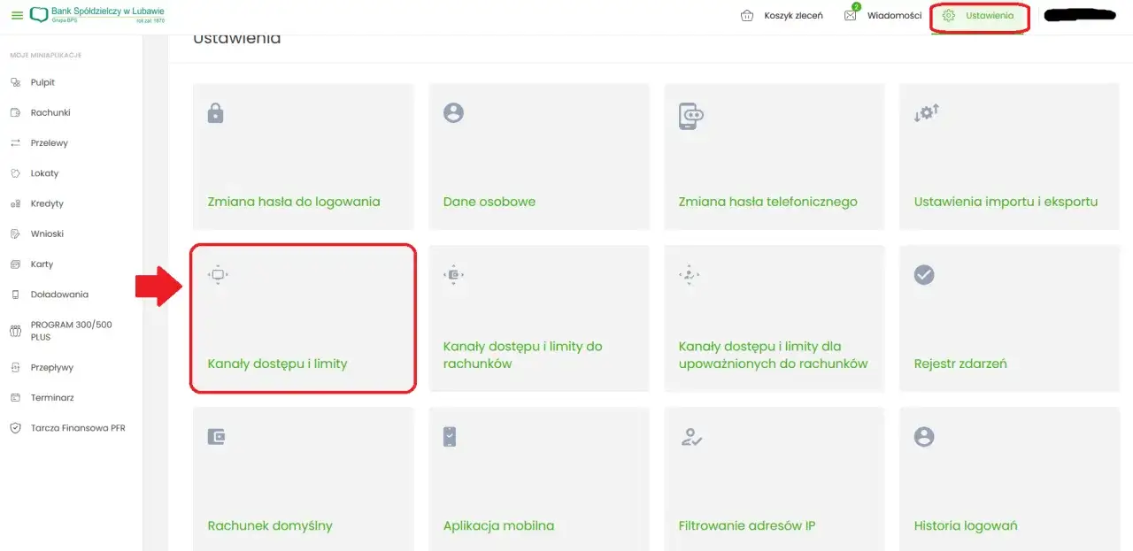Select Lokaty from the sidebar menu
This screenshot has height=551, width=1133.
click(x=44, y=173)
